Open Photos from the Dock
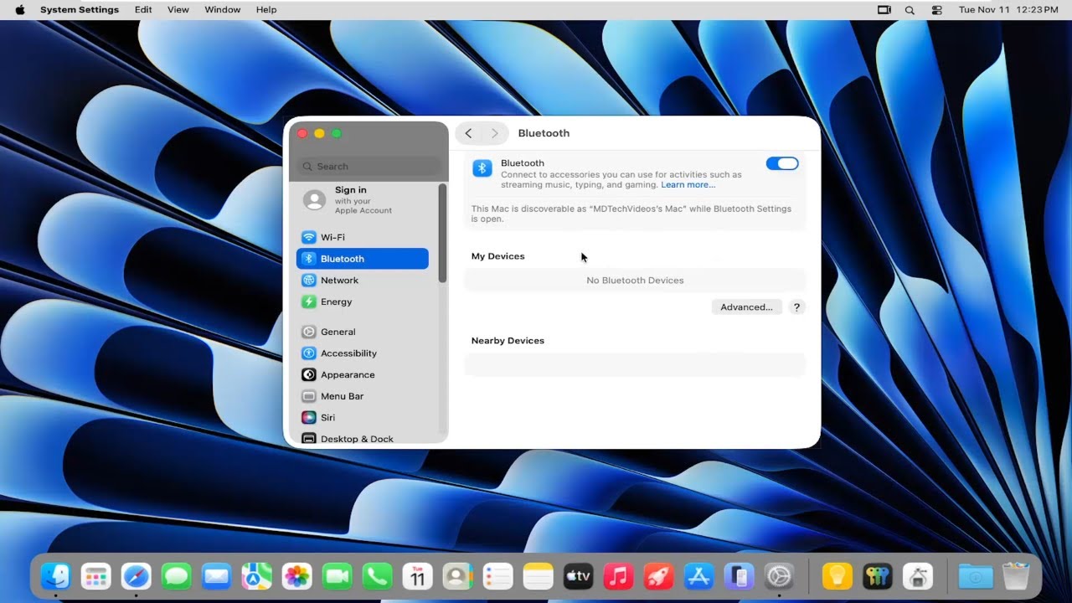This screenshot has height=603, width=1072. [x=297, y=576]
